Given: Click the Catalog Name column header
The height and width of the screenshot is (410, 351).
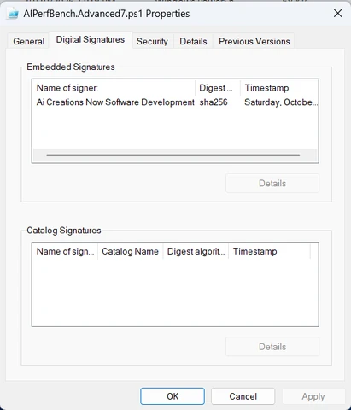Looking at the screenshot, I should click(x=131, y=251).
